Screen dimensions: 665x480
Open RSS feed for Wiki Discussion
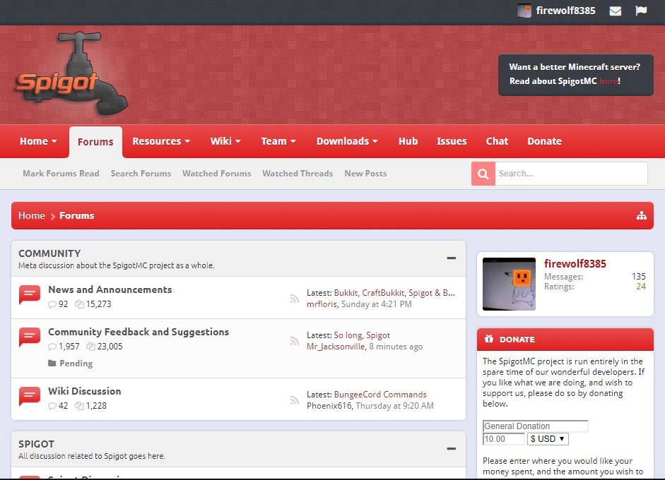pyautogui.click(x=294, y=400)
